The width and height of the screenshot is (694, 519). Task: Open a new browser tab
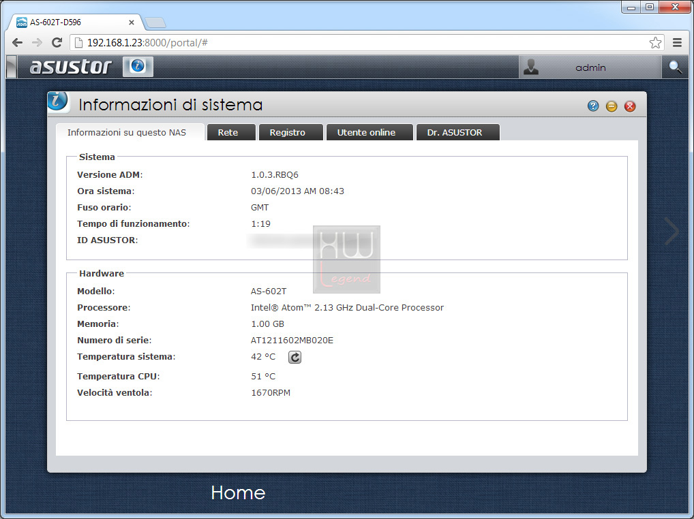pyautogui.click(x=155, y=22)
